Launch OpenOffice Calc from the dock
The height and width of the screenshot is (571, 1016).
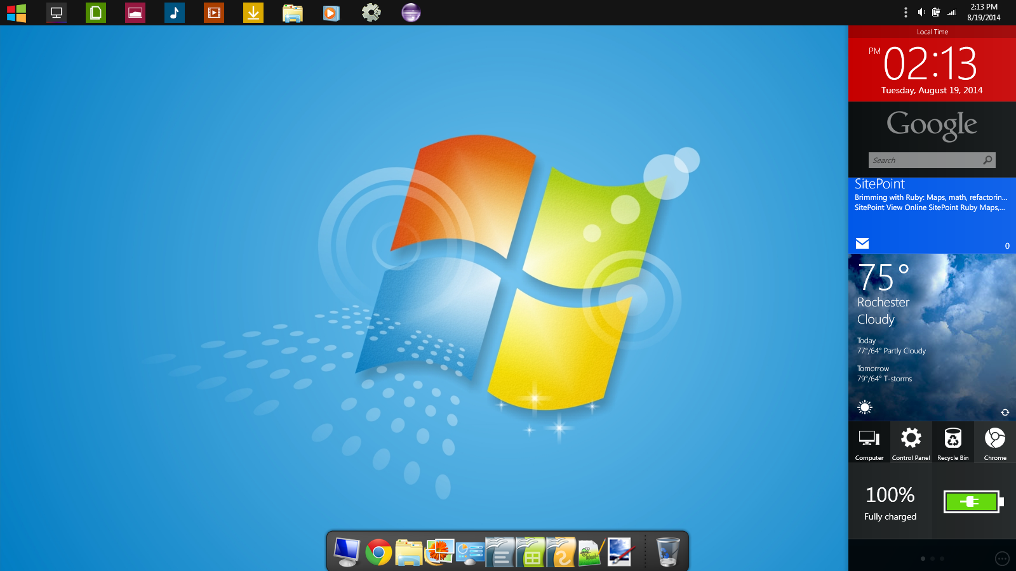pyautogui.click(x=531, y=551)
